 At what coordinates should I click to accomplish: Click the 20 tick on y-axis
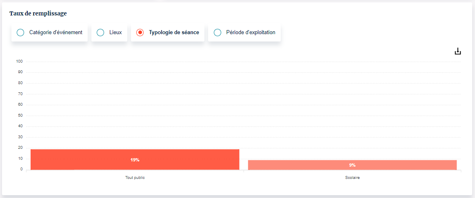click(x=20, y=148)
